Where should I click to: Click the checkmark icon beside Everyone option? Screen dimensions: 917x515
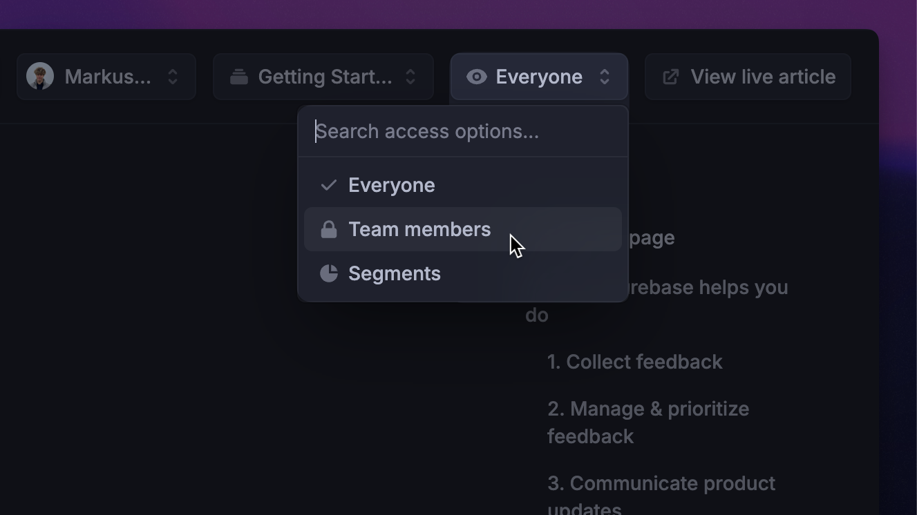[x=329, y=184]
